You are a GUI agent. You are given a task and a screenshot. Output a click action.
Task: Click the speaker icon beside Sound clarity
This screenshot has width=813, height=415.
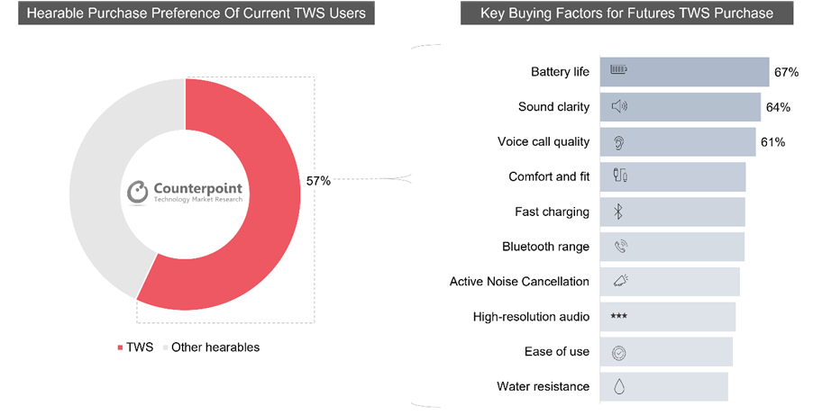(619, 106)
